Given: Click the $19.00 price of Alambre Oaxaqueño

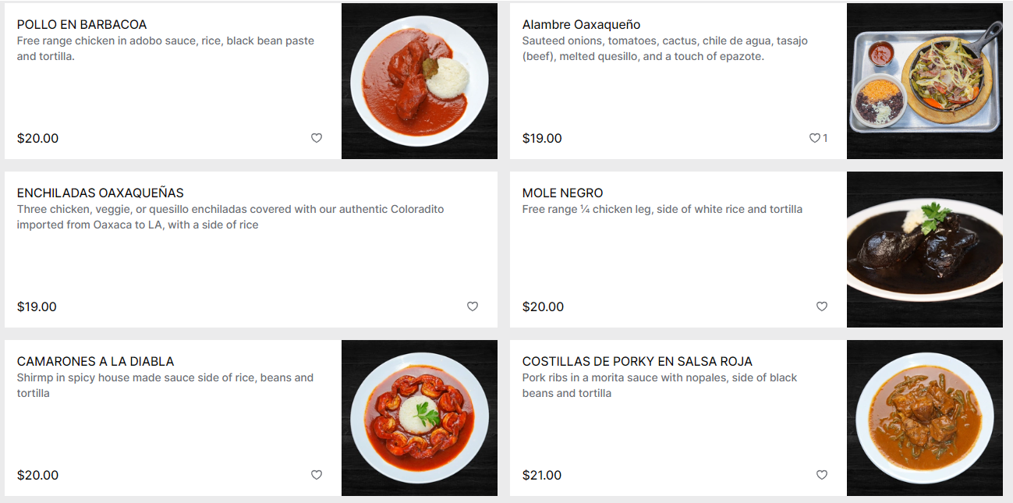Looking at the screenshot, I should tap(542, 138).
